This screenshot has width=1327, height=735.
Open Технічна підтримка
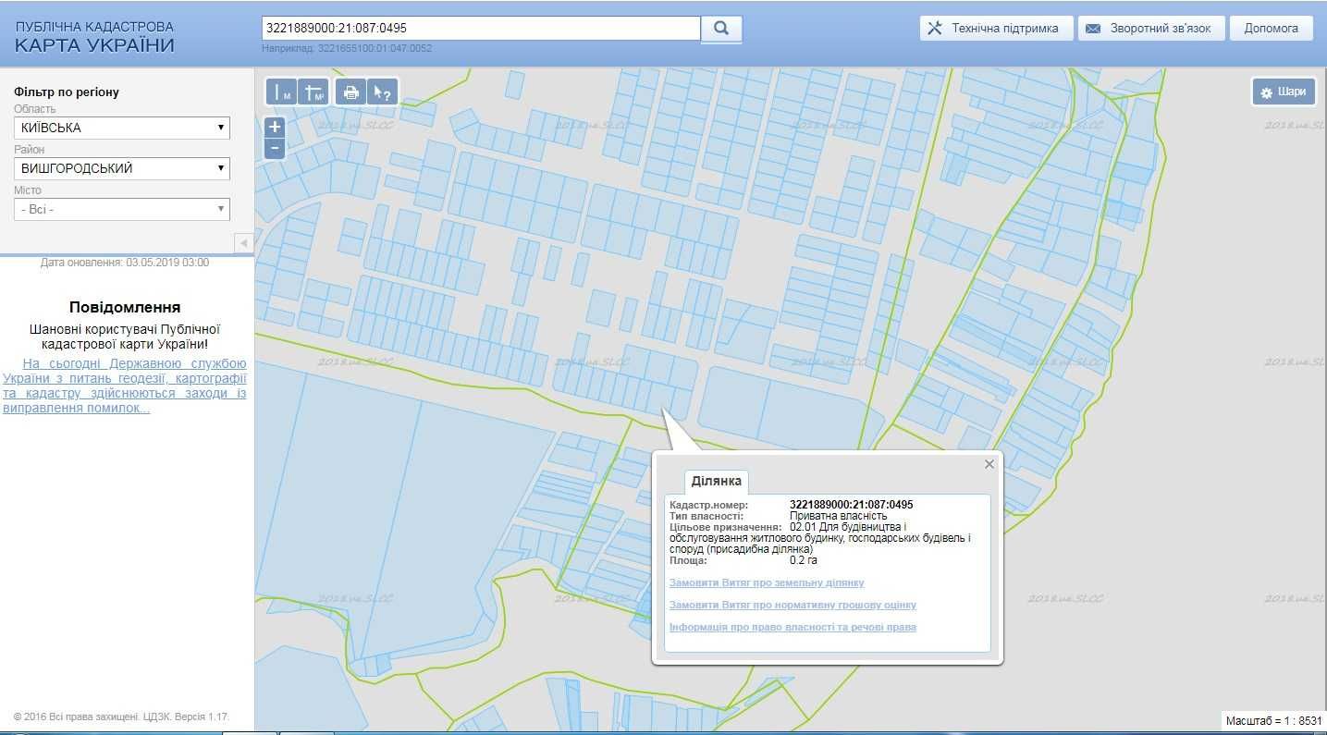tap(995, 28)
